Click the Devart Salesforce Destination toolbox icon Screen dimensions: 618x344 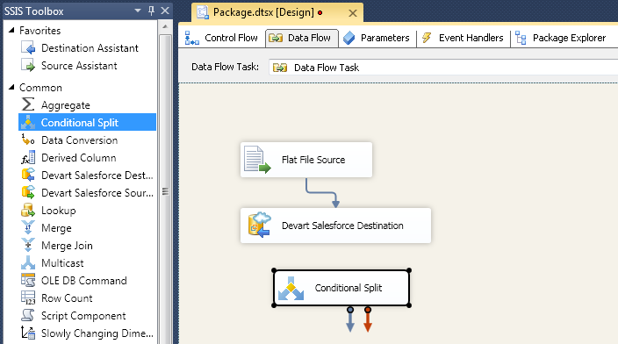[28, 175]
